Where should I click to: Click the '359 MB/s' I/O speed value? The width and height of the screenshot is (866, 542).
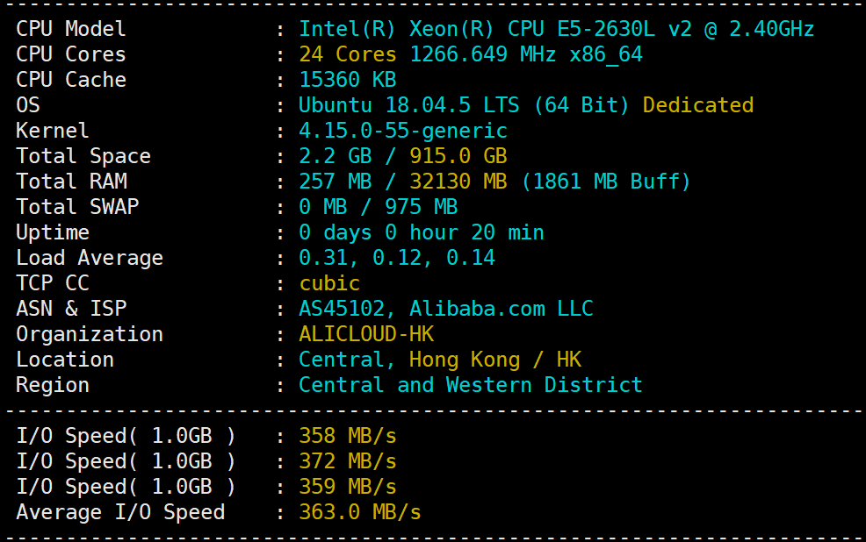click(x=348, y=487)
